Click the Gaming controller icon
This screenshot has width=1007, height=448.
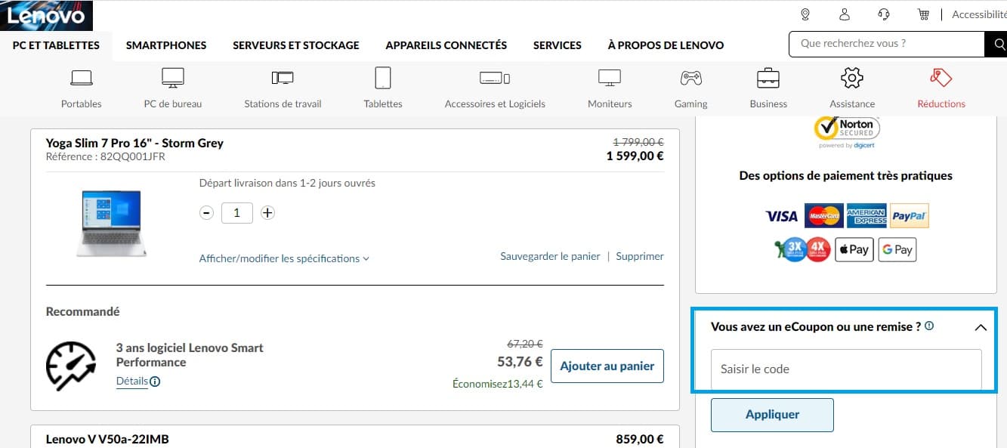(x=690, y=78)
